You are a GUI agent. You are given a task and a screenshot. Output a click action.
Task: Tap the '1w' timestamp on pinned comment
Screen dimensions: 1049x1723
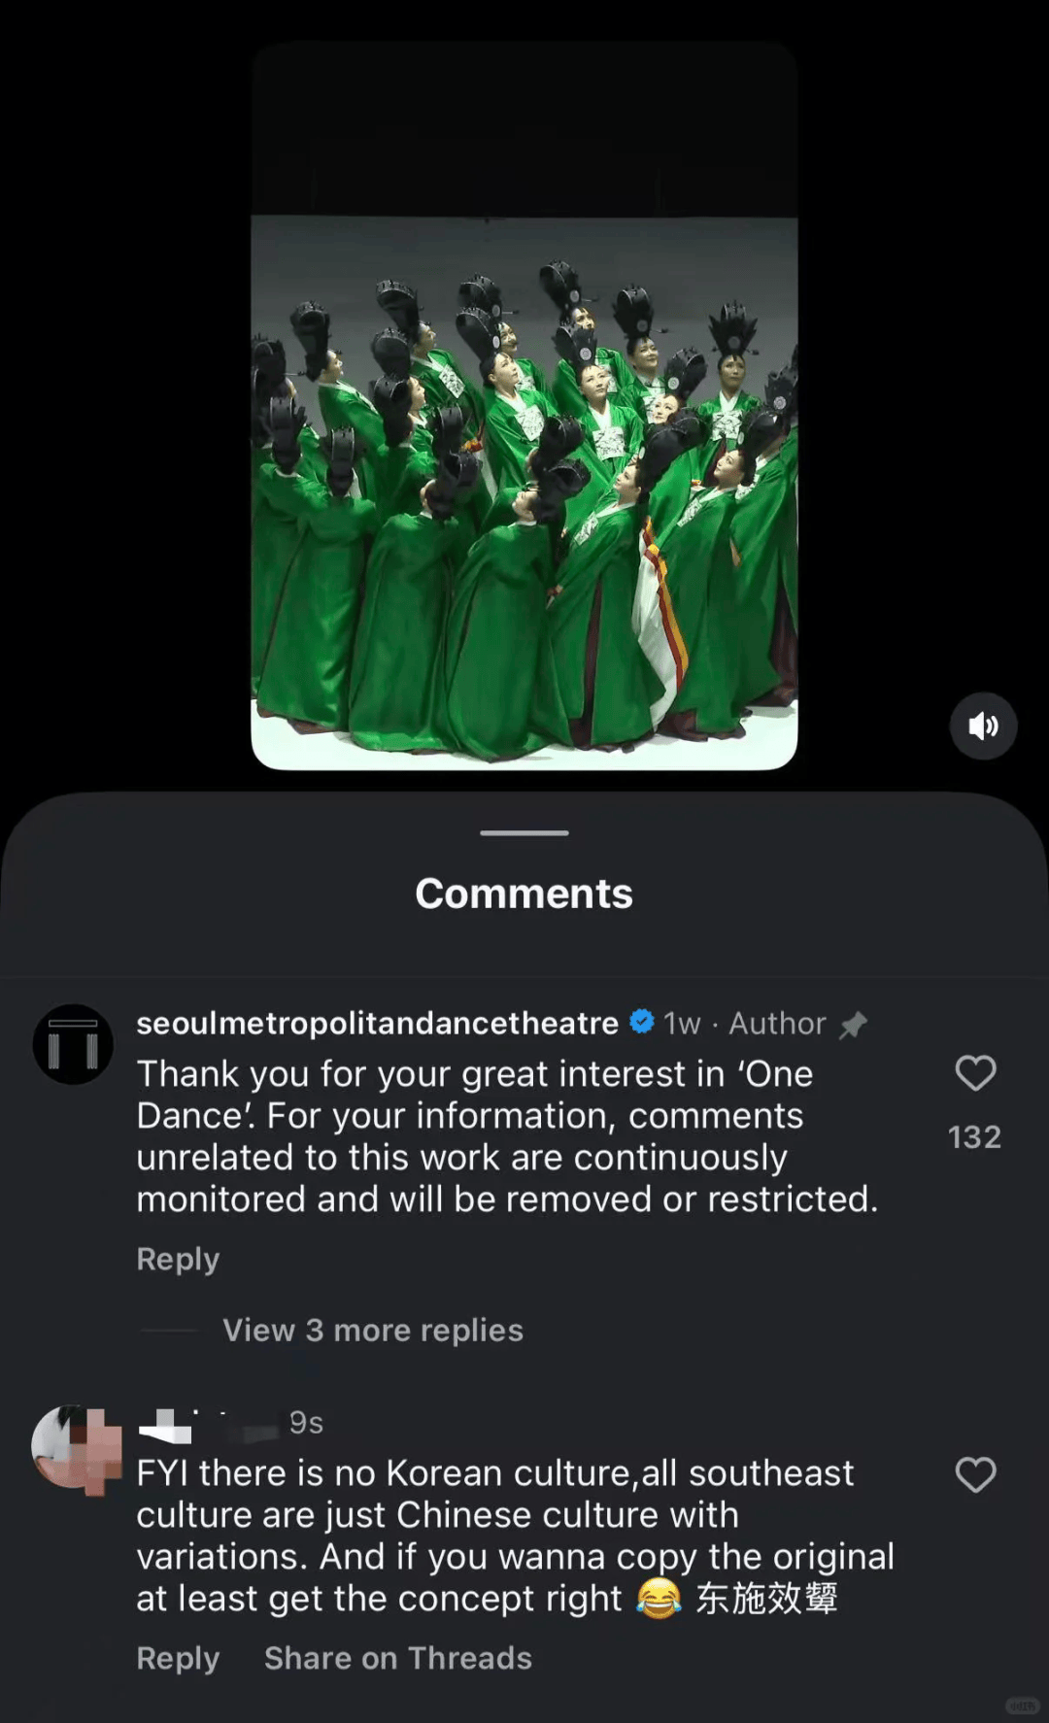682,1023
